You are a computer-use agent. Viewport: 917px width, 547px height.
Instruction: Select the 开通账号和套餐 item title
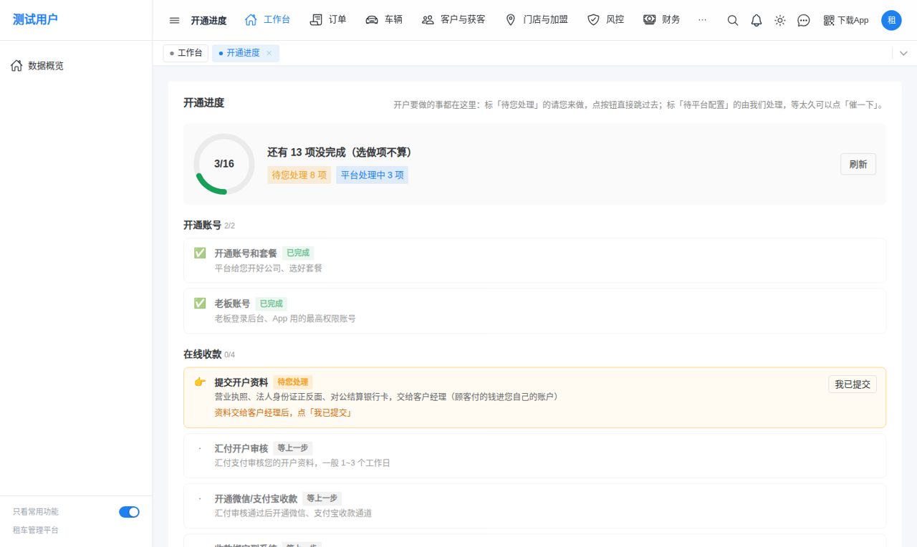coord(246,253)
